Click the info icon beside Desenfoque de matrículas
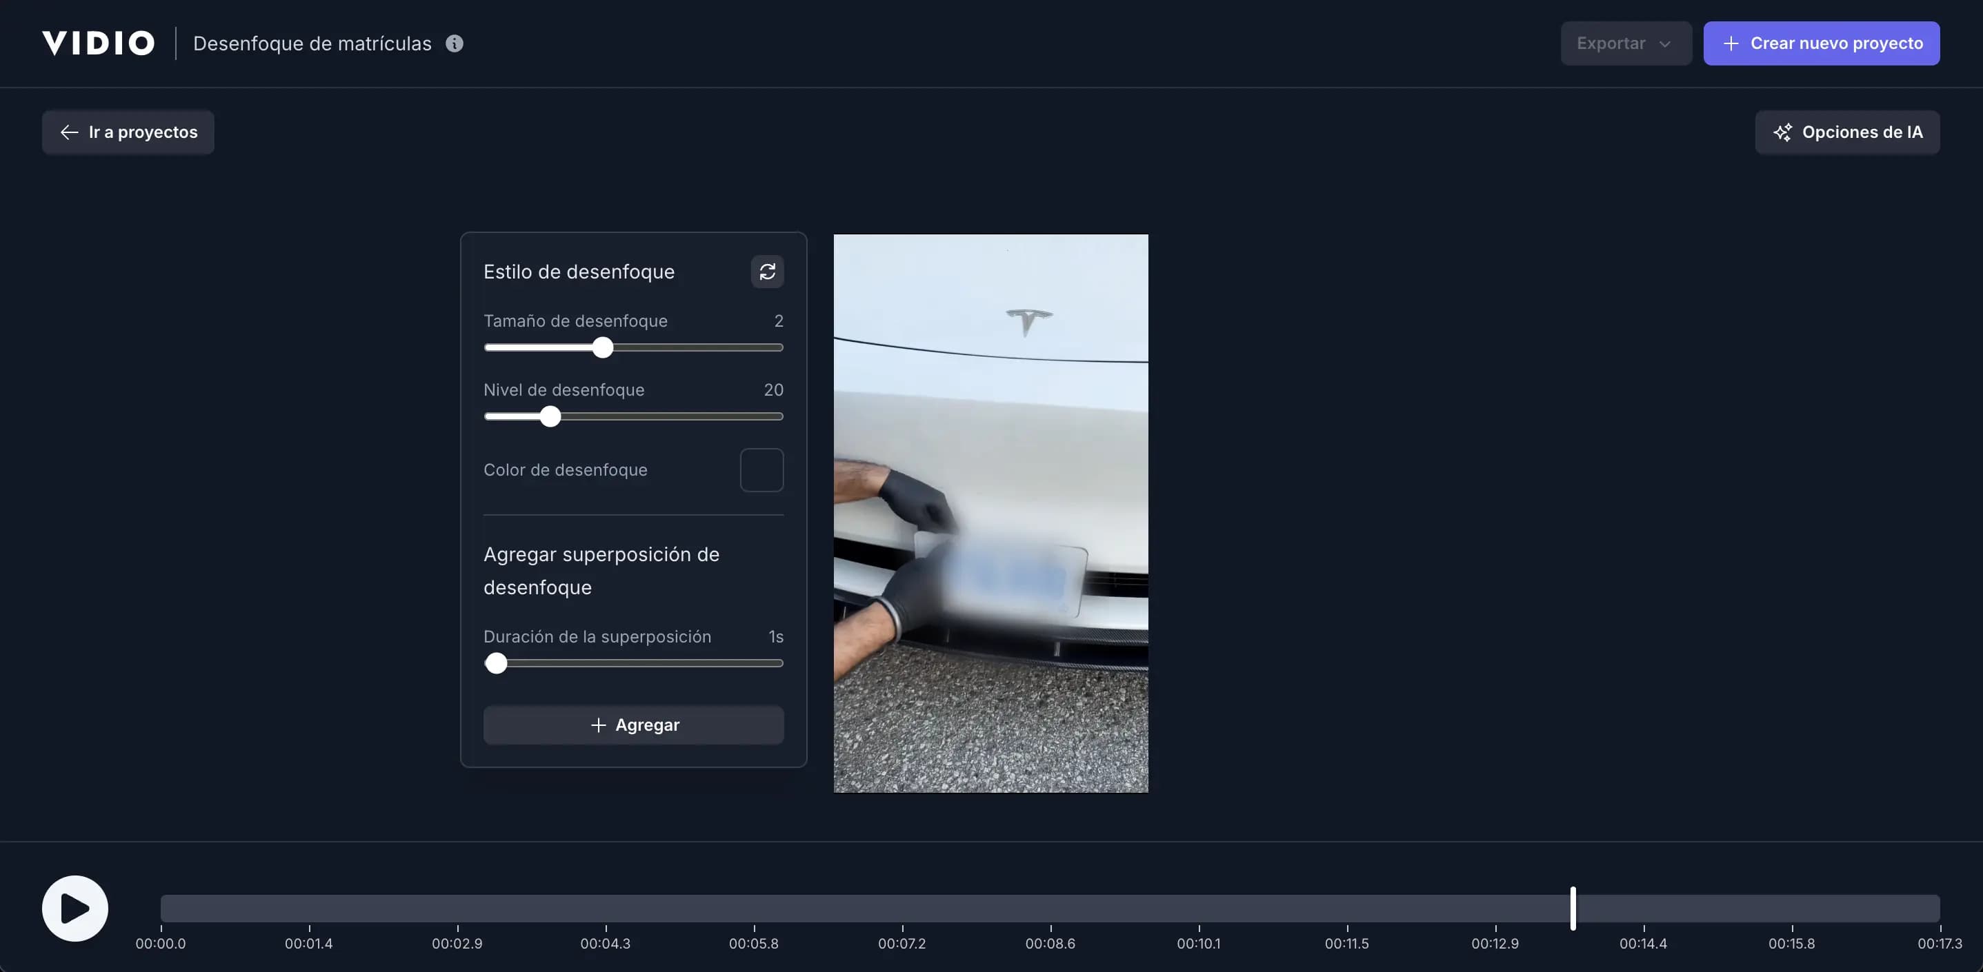1983x972 pixels. (454, 43)
